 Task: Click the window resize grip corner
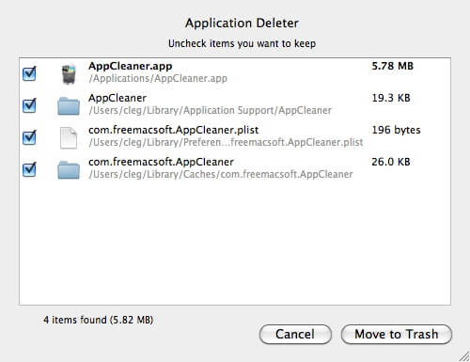tap(464, 356)
